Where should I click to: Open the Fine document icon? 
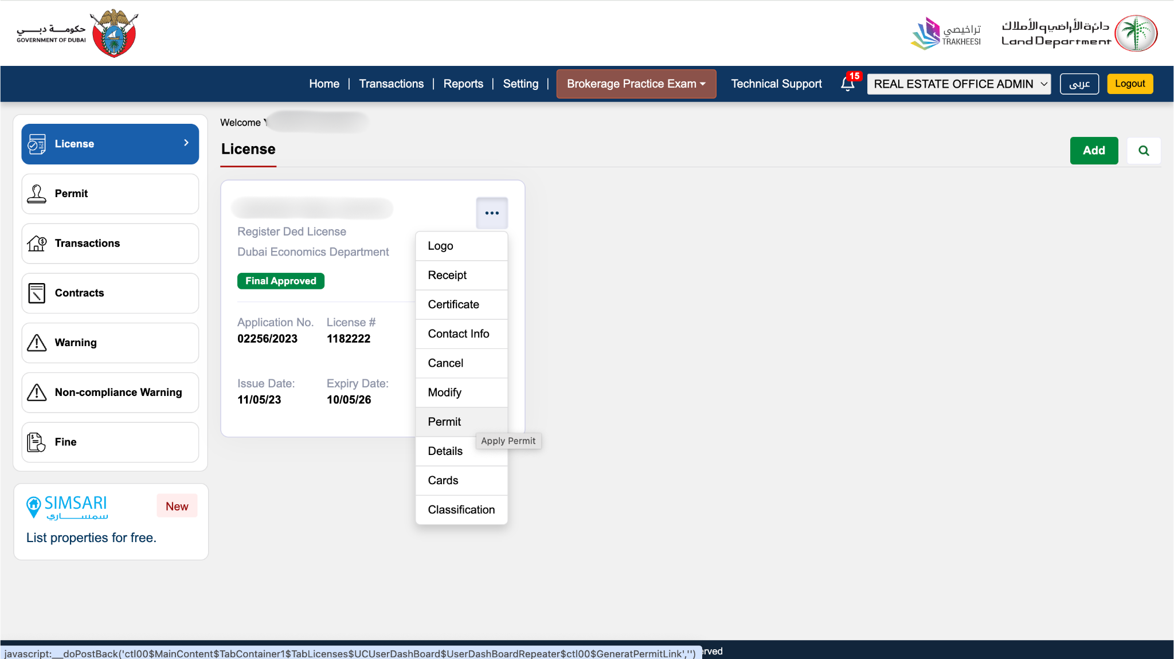click(36, 442)
